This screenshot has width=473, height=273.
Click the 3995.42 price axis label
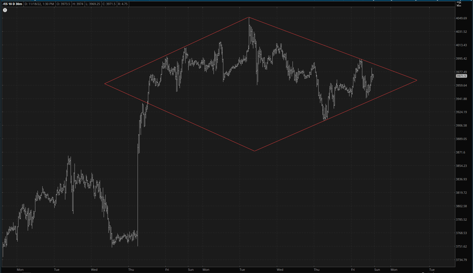coord(461,59)
